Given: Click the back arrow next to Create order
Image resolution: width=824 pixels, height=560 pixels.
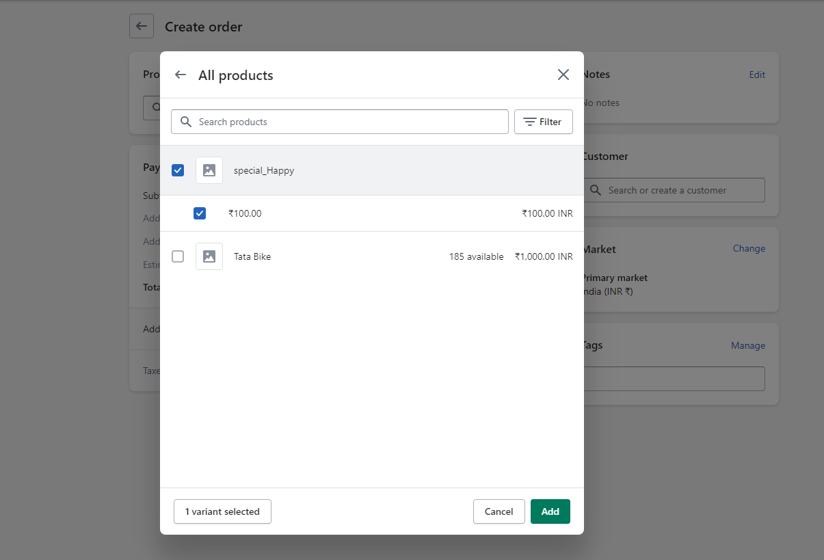Looking at the screenshot, I should (x=142, y=27).
